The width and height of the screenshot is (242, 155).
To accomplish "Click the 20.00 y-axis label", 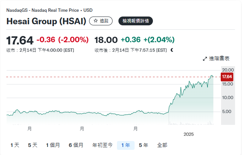I will click(x=228, y=70).
